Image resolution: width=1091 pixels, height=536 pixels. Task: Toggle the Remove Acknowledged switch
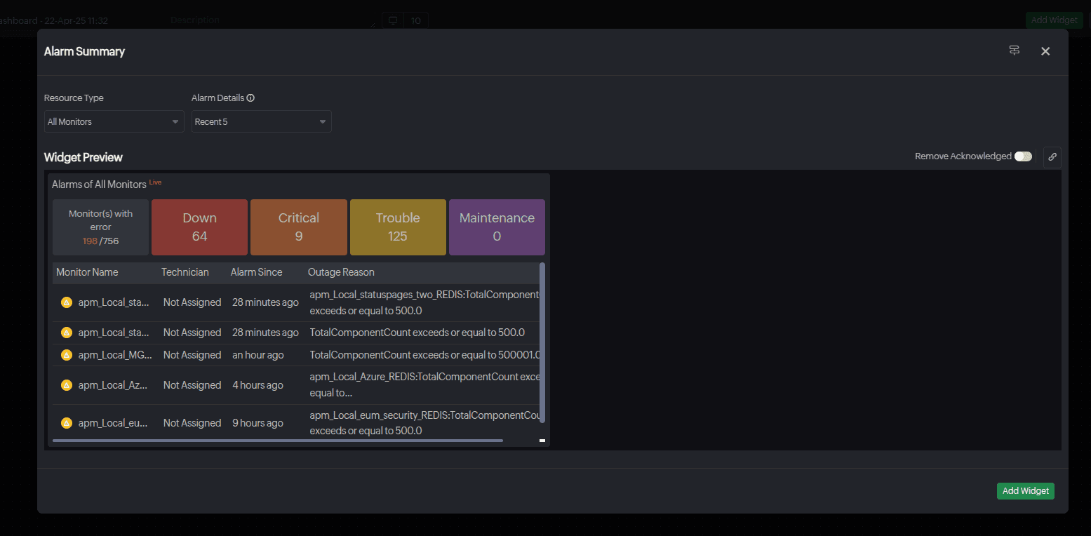(1023, 156)
